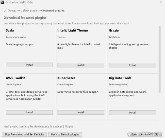Click the AWS Toolkit title

[x=15, y=78]
